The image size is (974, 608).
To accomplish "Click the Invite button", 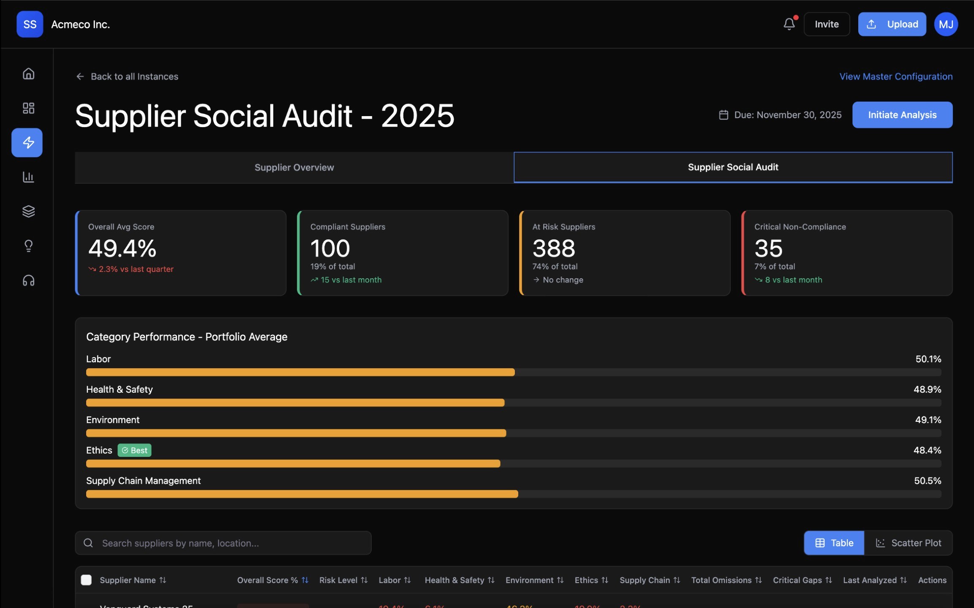I will pyautogui.click(x=827, y=24).
